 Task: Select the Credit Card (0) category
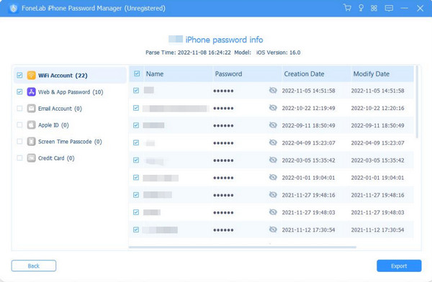click(70, 158)
